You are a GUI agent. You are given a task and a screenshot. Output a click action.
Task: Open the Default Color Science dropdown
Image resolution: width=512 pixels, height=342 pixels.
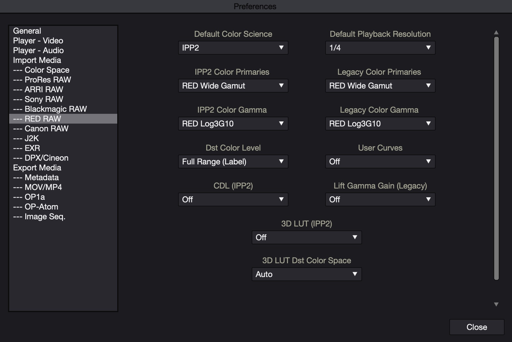click(233, 48)
